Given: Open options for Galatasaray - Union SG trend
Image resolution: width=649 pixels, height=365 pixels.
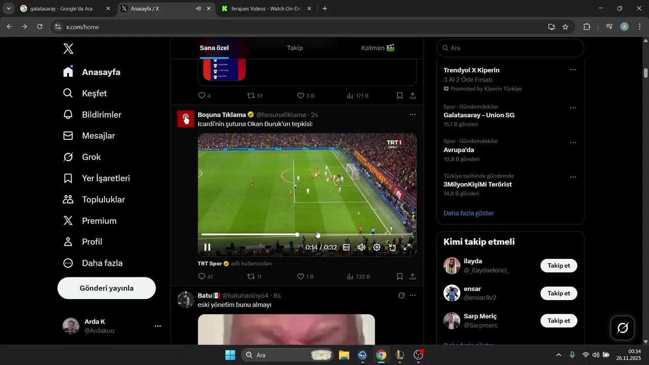Looking at the screenshot, I should click(x=573, y=108).
